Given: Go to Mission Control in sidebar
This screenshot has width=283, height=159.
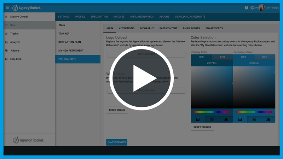Looking at the screenshot, I should pos(29,17).
